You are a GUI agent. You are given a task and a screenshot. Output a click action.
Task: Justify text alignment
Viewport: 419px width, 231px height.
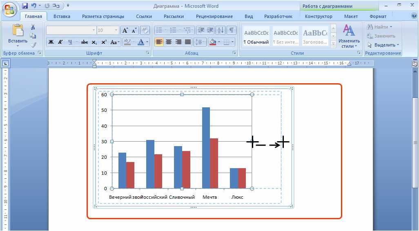click(x=188, y=42)
